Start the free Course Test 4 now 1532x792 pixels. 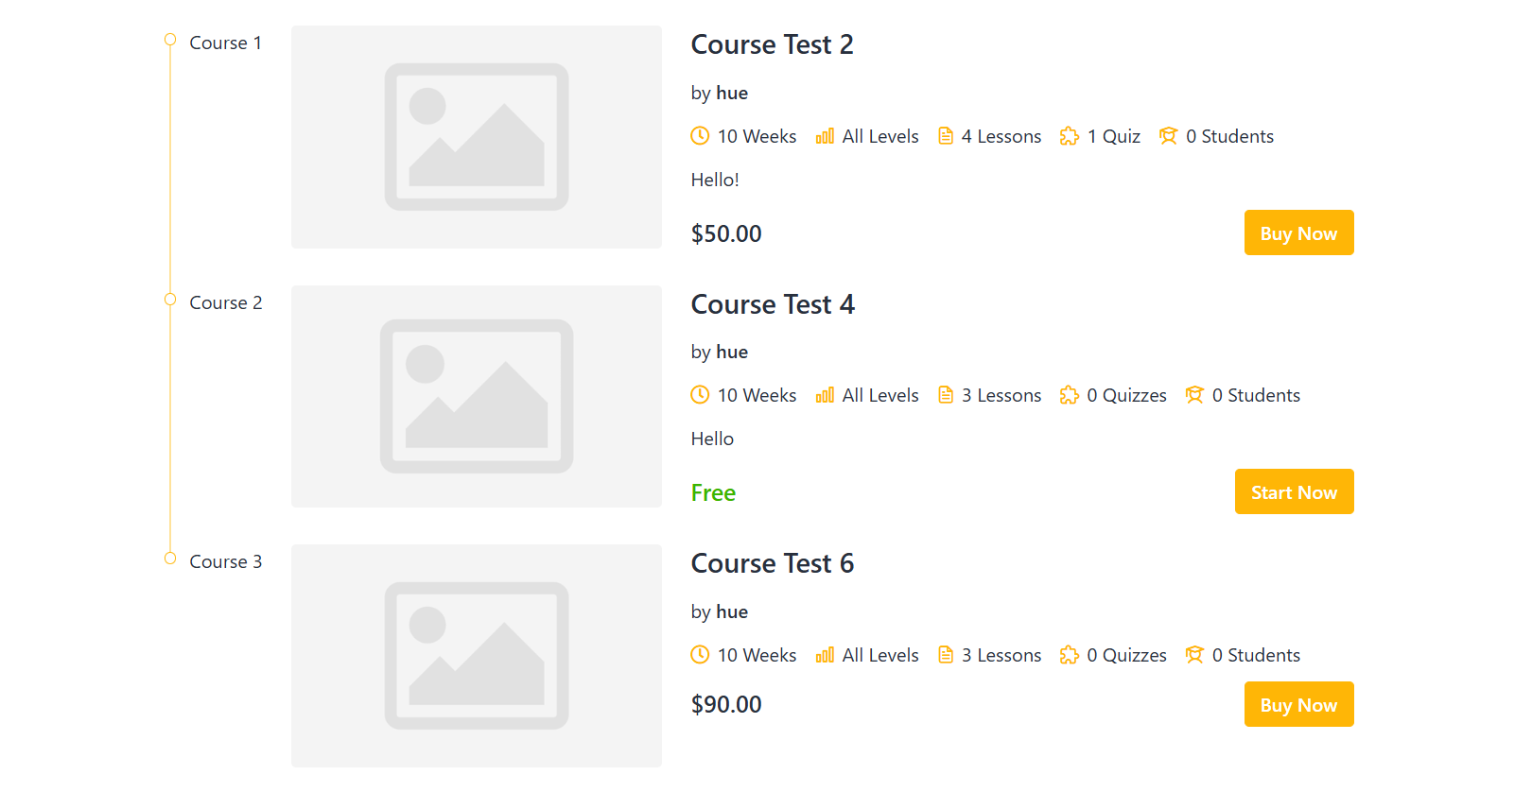(x=1294, y=491)
